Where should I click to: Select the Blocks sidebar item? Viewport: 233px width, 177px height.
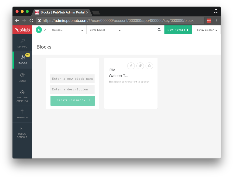tap(22, 60)
